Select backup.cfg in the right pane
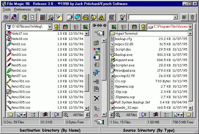The image size is (199, 134). (149, 39)
